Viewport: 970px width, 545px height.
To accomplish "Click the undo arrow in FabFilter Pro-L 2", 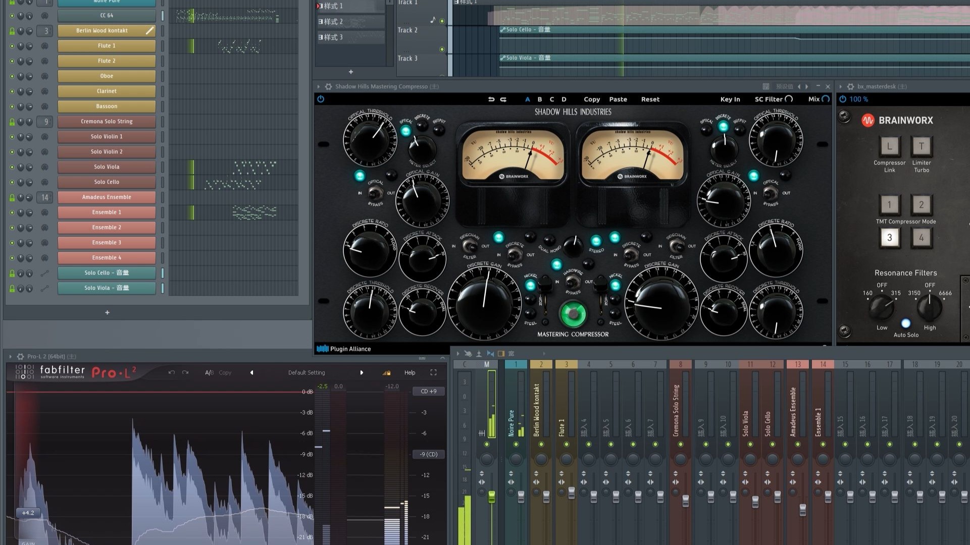I will 172,372.
